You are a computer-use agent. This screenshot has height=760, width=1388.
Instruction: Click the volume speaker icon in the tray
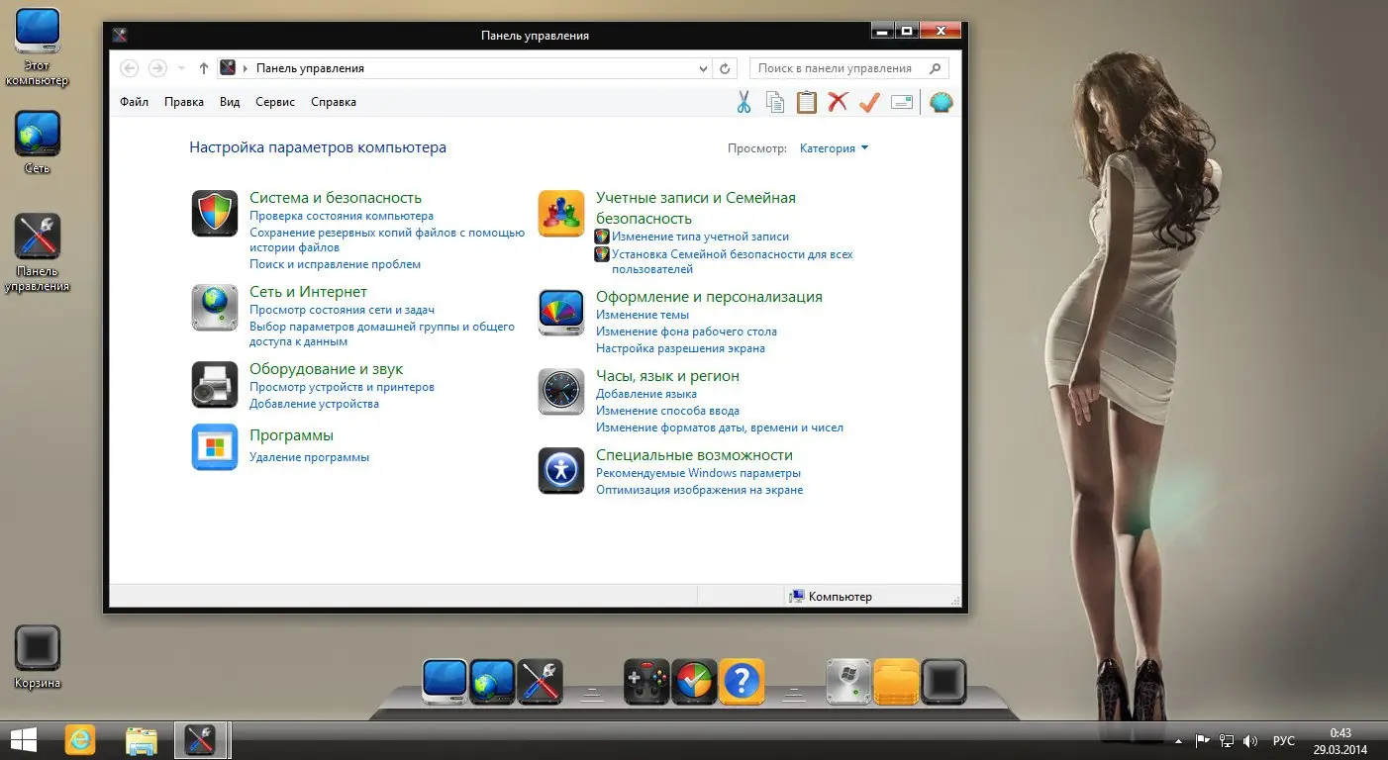[1250, 740]
